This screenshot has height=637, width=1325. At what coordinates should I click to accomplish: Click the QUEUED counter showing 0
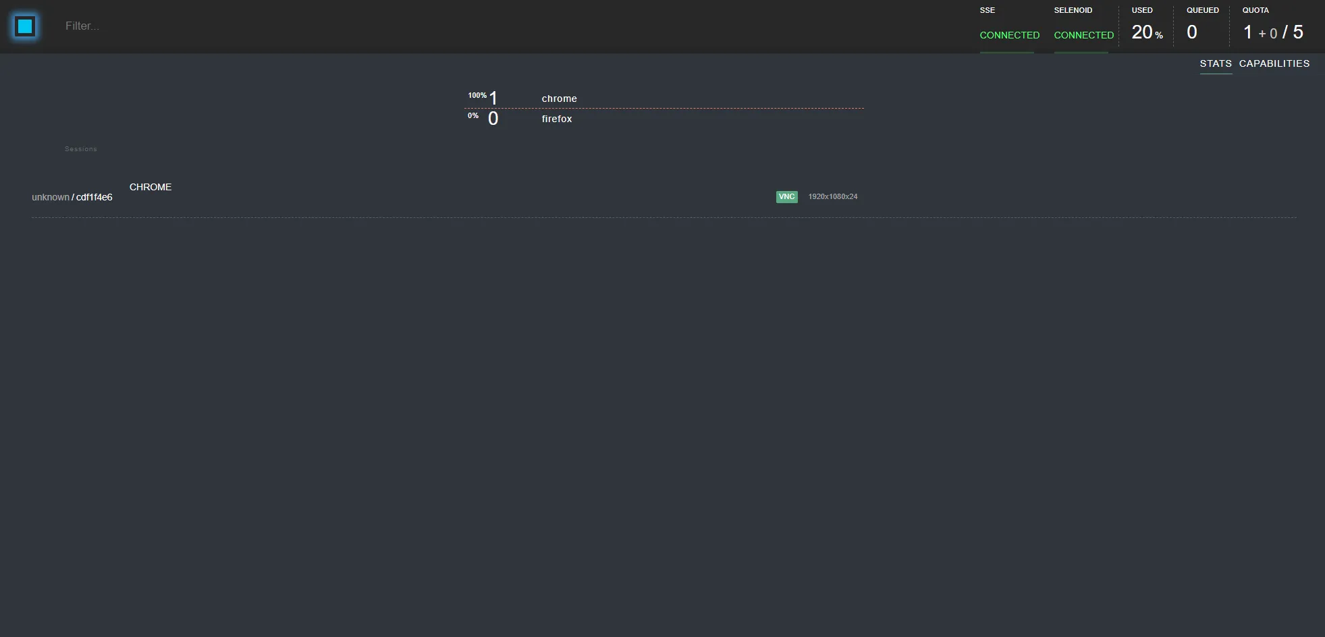click(x=1191, y=32)
